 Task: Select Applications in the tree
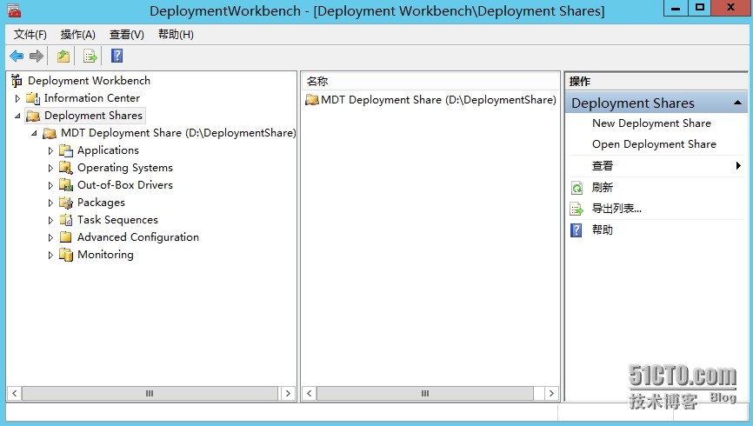pyautogui.click(x=108, y=150)
